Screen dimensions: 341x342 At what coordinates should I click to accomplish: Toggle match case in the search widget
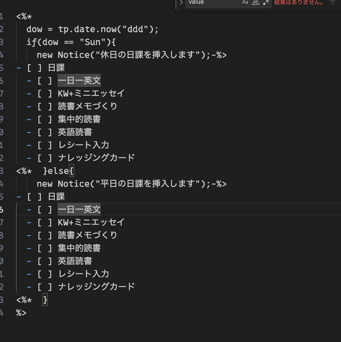click(245, 2)
